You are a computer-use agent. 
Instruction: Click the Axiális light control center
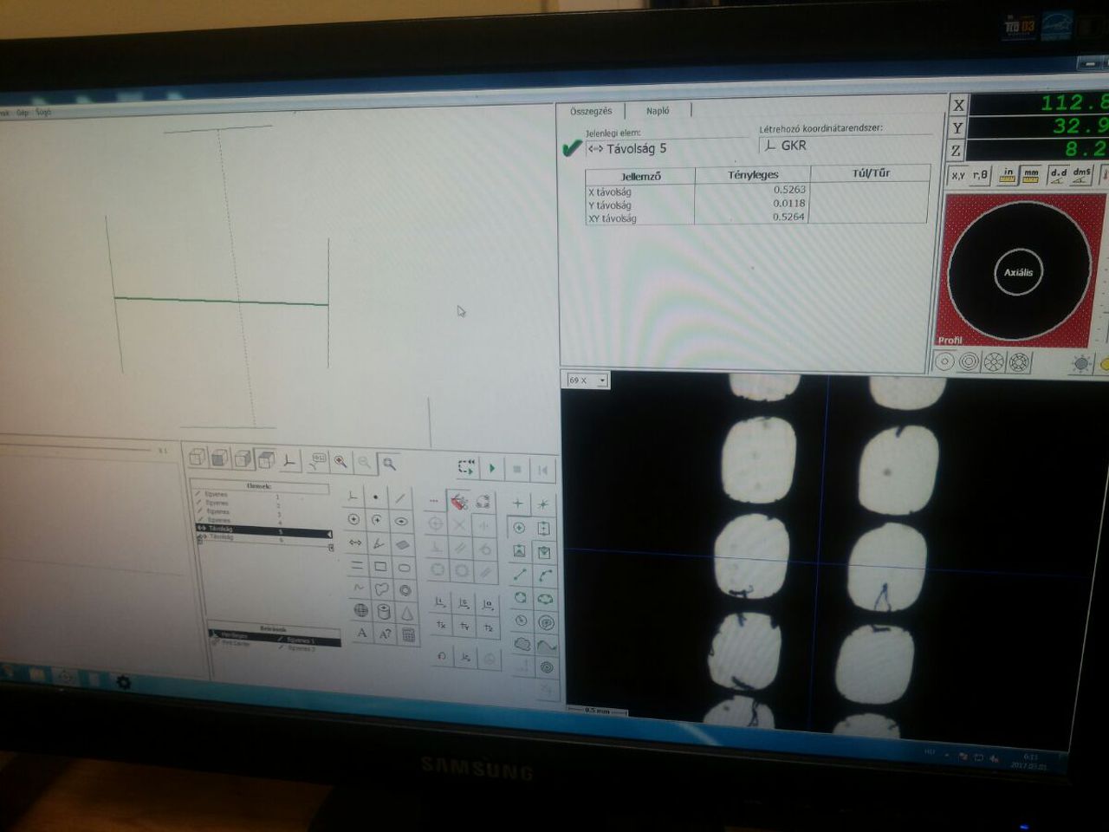point(1018,272)
